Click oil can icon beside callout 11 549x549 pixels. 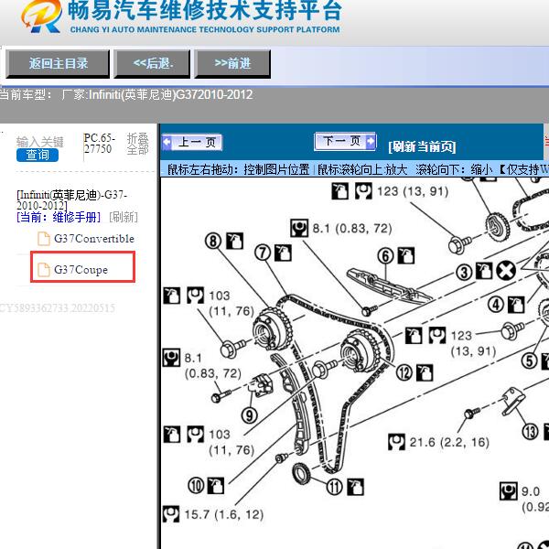tap(355, 487)
